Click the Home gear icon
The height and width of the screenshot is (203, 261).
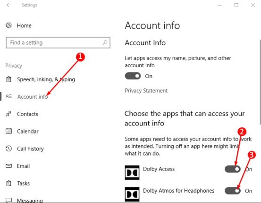point(8,25)
